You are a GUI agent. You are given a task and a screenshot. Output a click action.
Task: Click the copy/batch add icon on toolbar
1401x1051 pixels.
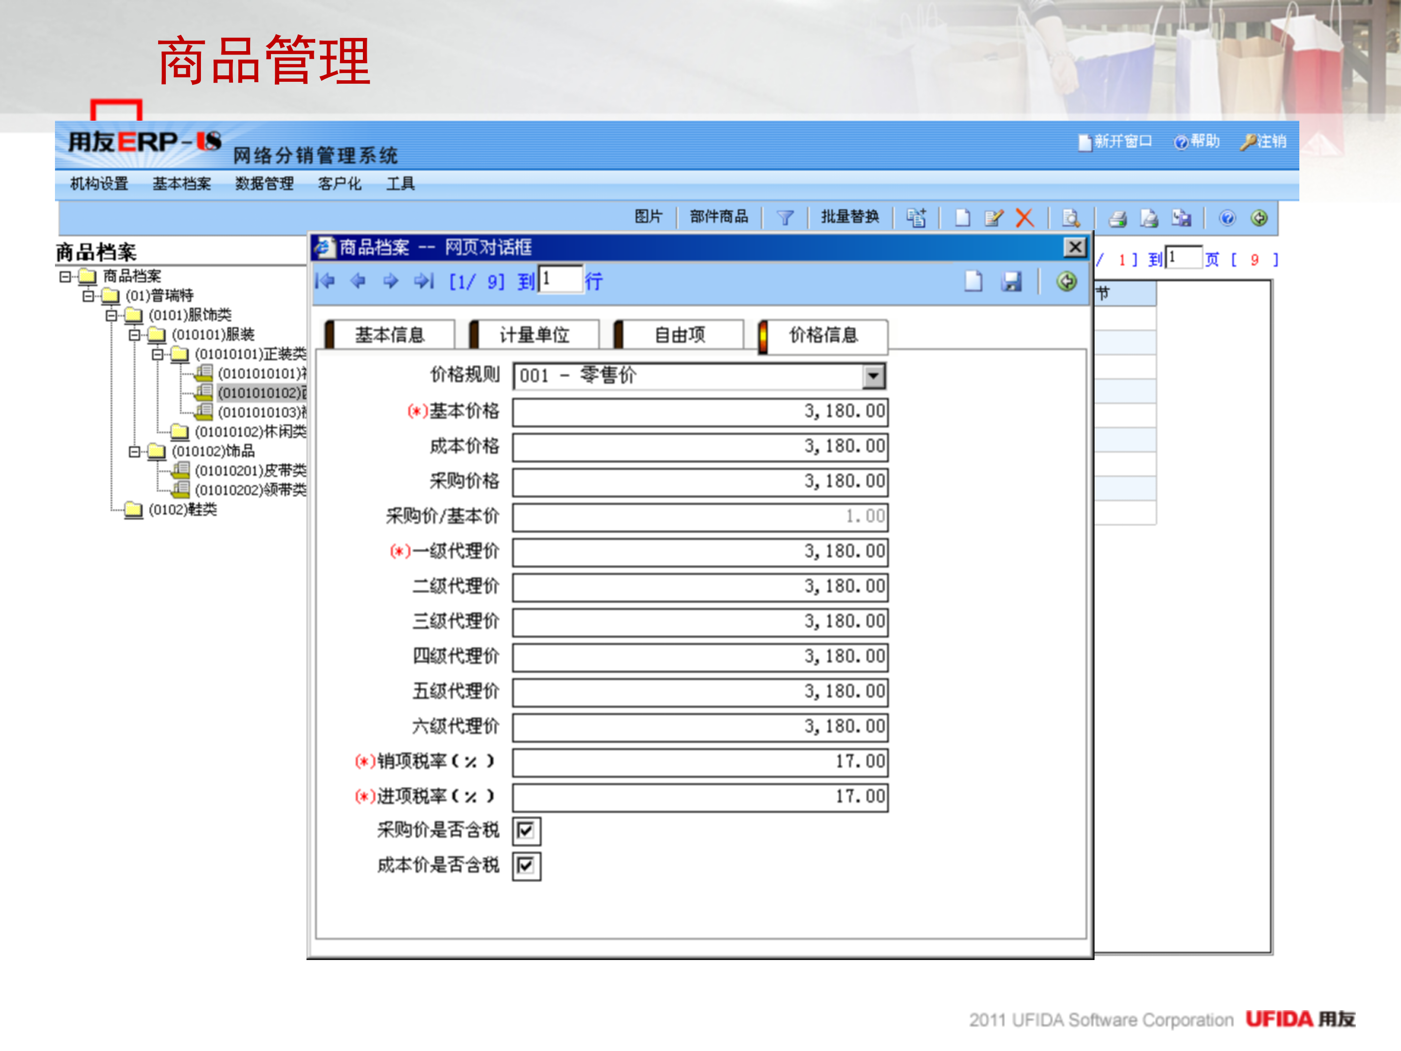916,217
